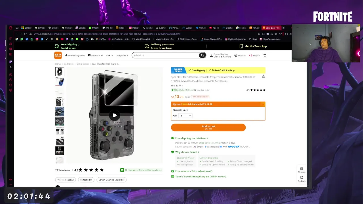Image resolution: width=363 pixels, height=204 pixels.
Task: Open Best-Selling Items menu item
Action: (75, 55)
